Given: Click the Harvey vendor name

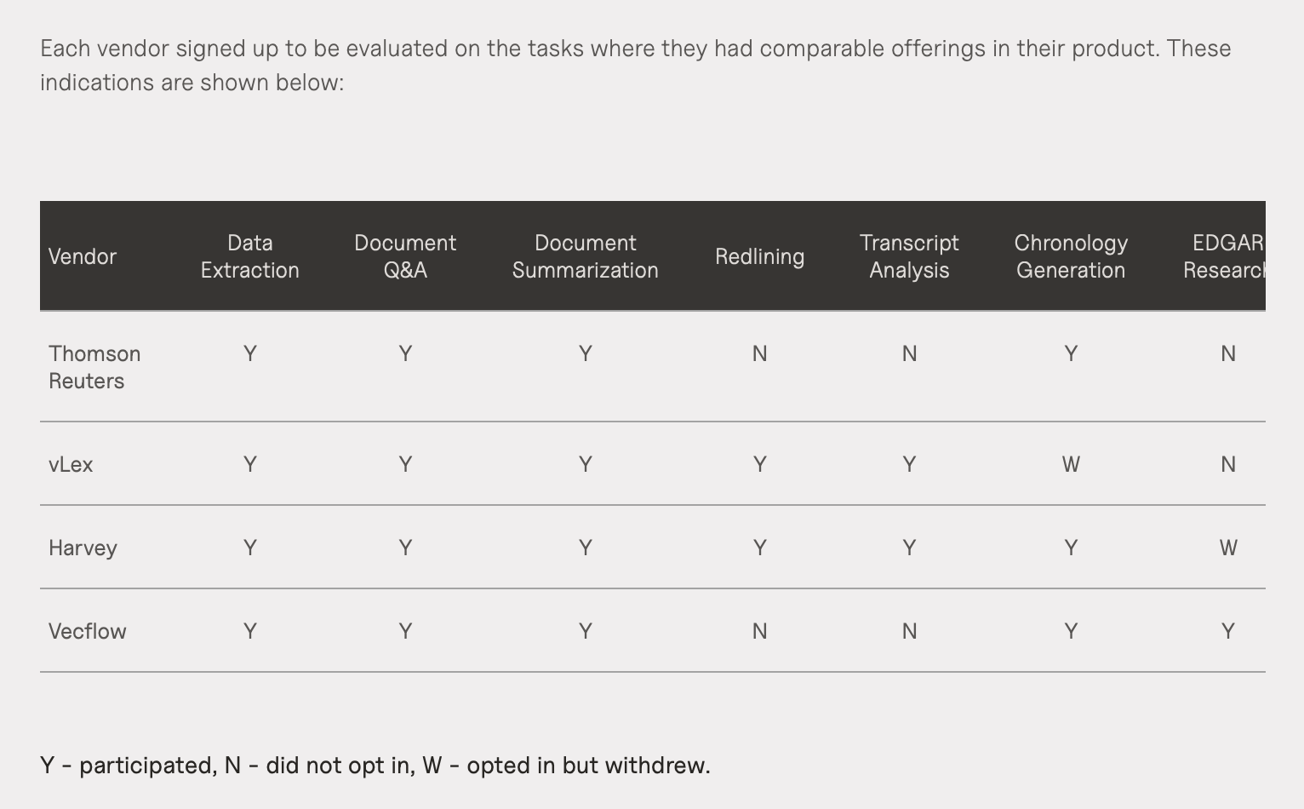Looking at the screenshot, I should (83, 548).
